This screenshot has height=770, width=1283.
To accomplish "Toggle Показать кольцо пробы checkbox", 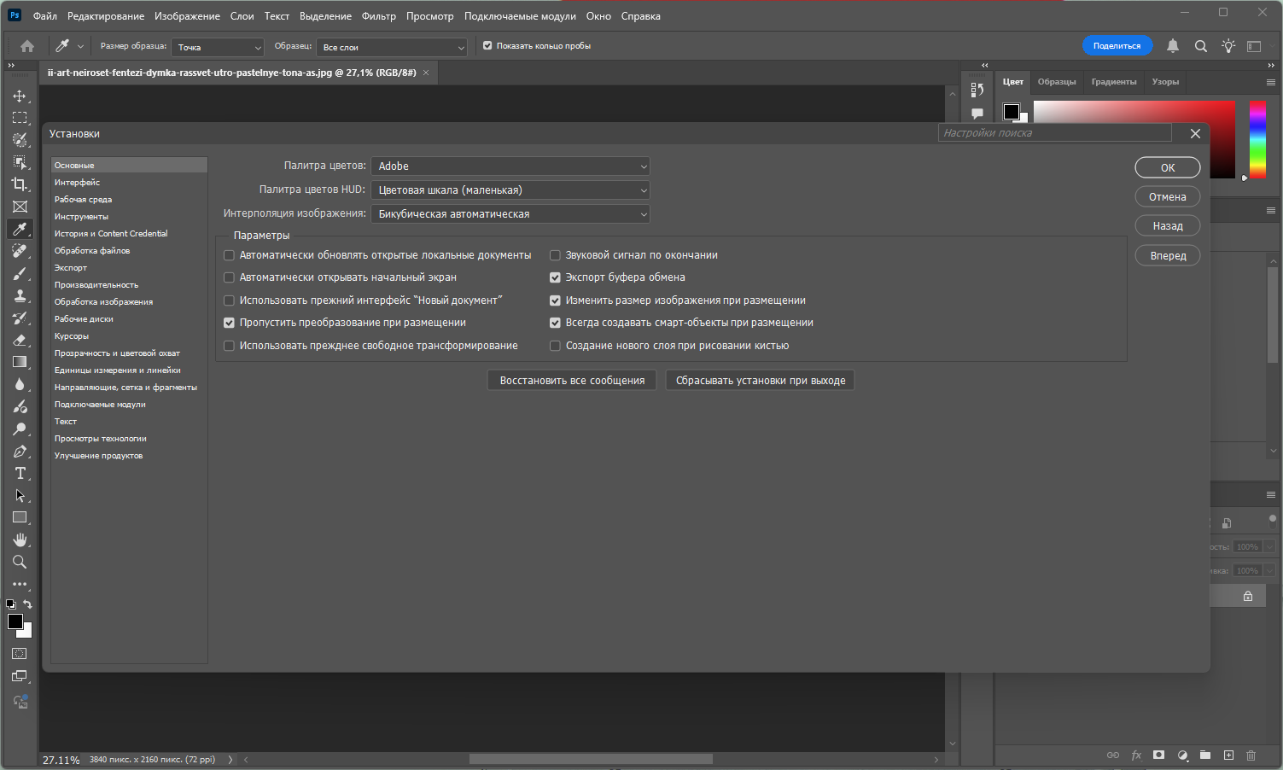I will tap(487, 46).
